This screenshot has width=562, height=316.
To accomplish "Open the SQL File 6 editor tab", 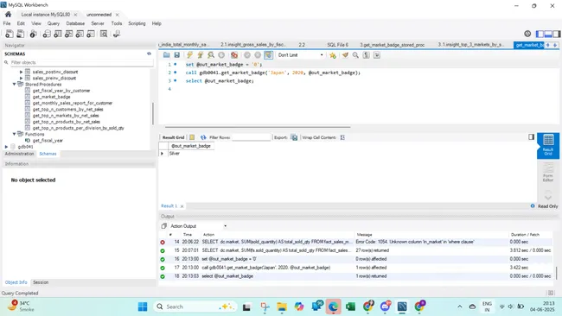I will point(337,45).
